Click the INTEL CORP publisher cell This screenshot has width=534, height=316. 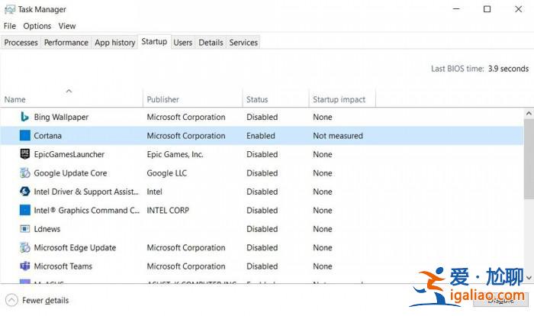click(168, 211)
